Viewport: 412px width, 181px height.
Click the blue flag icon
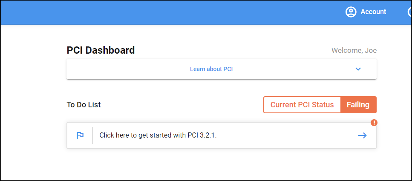point(80,135)
